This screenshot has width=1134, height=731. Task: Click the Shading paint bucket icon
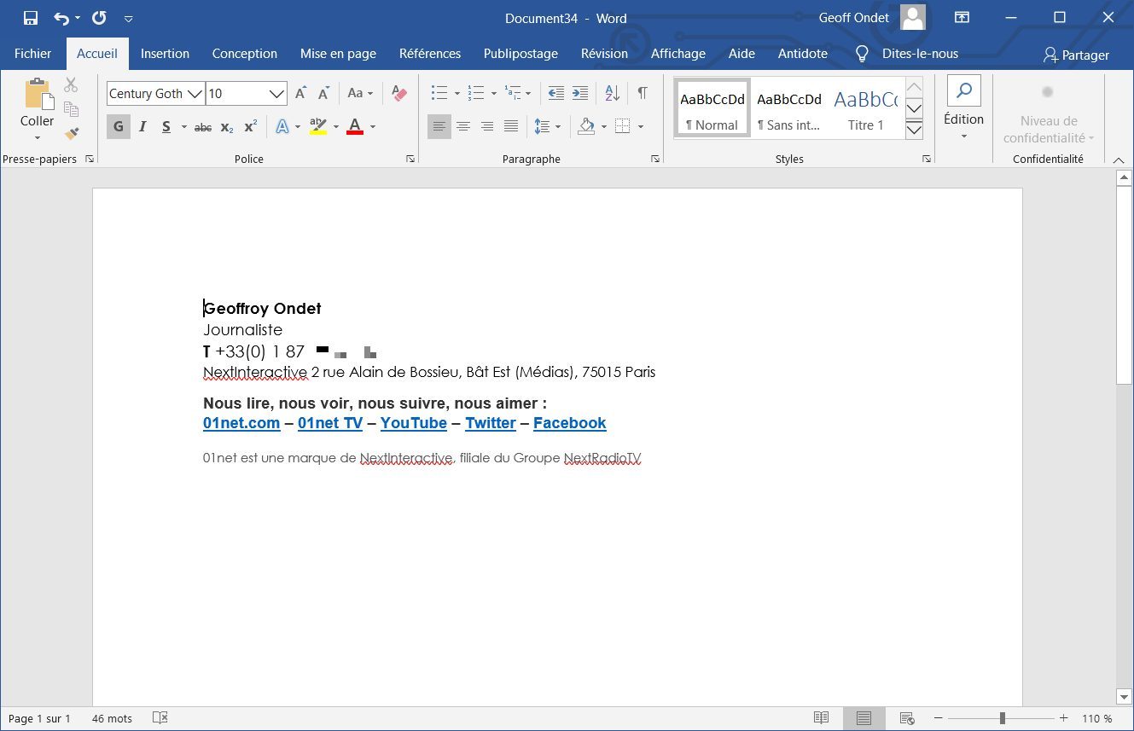586,127
